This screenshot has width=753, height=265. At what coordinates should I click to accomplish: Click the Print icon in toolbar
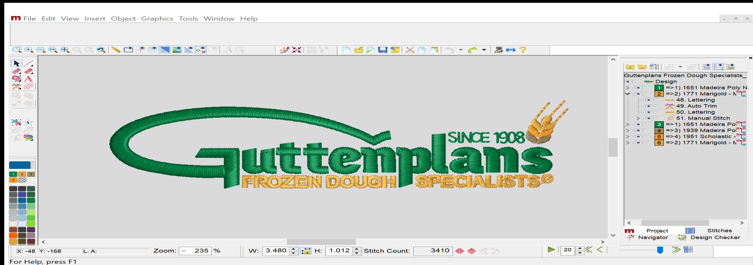coord(511,50)
